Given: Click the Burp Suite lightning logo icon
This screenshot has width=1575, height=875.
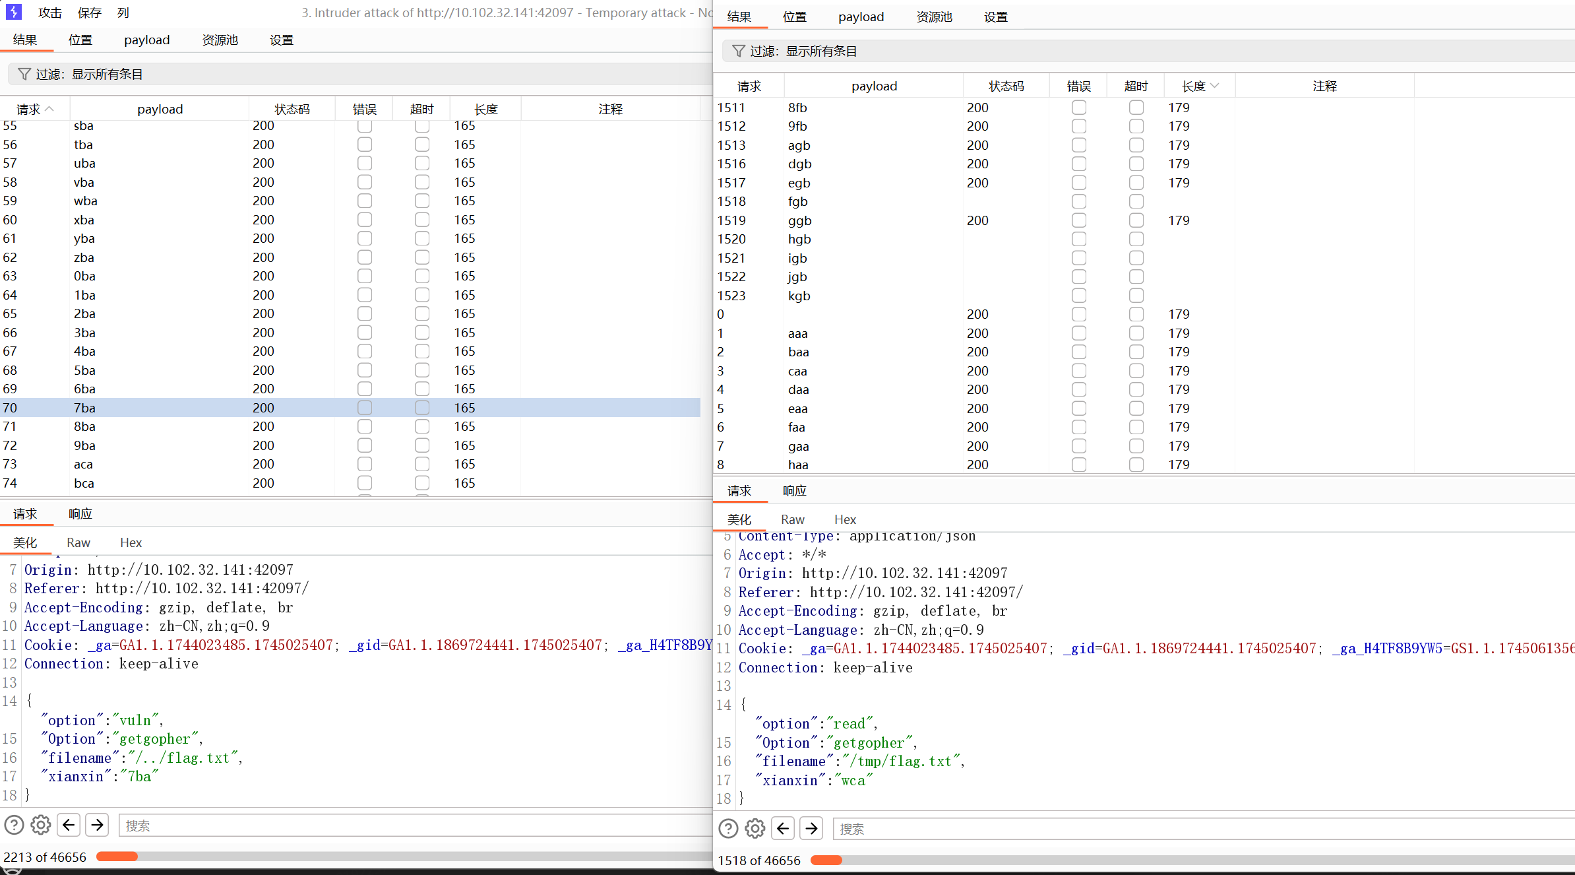Looking at the screenshot, I should [x=13, y=12].
